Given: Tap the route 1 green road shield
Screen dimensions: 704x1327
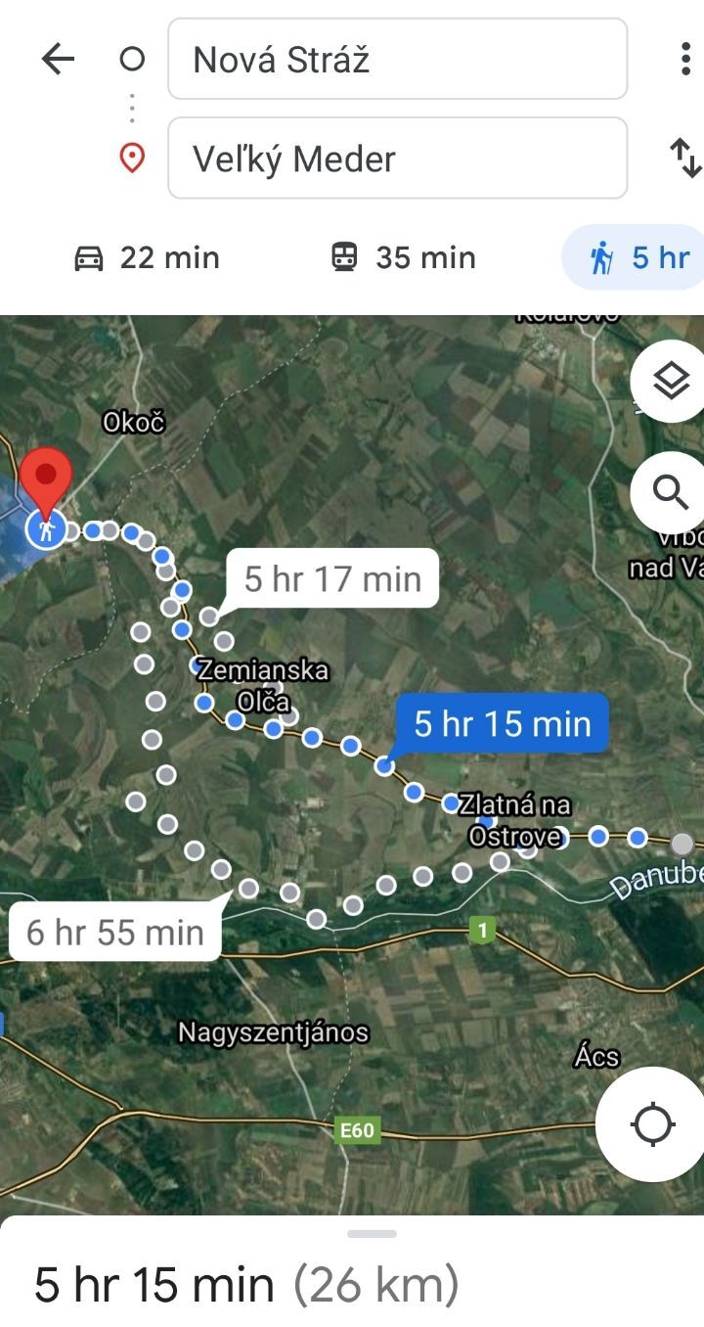Looking at the screenshot, I should pos(481,929).
